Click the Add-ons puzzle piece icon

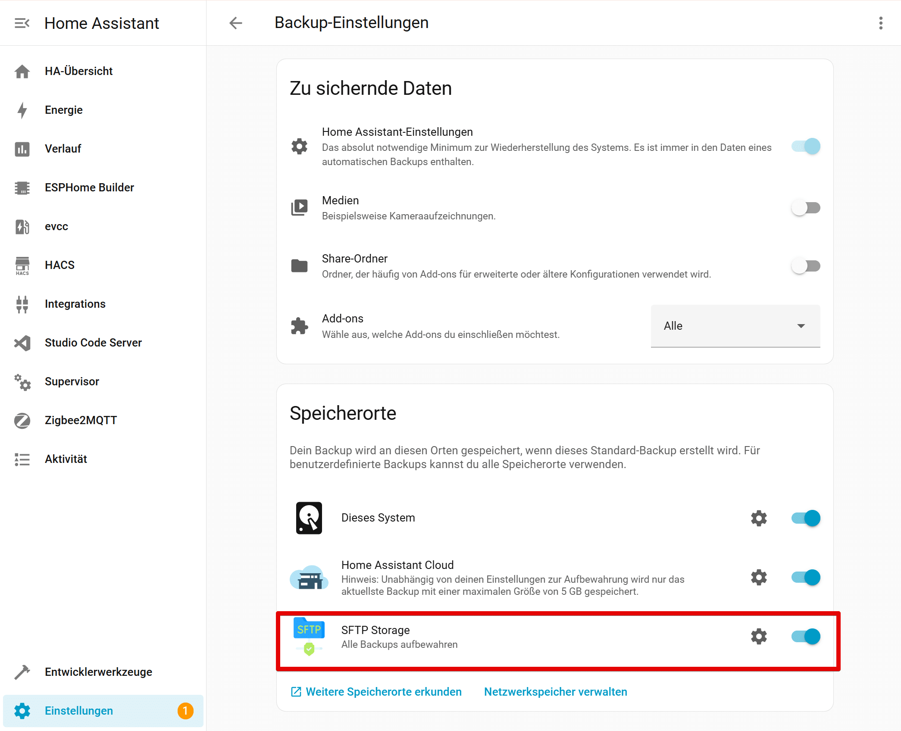click(299, 326)
